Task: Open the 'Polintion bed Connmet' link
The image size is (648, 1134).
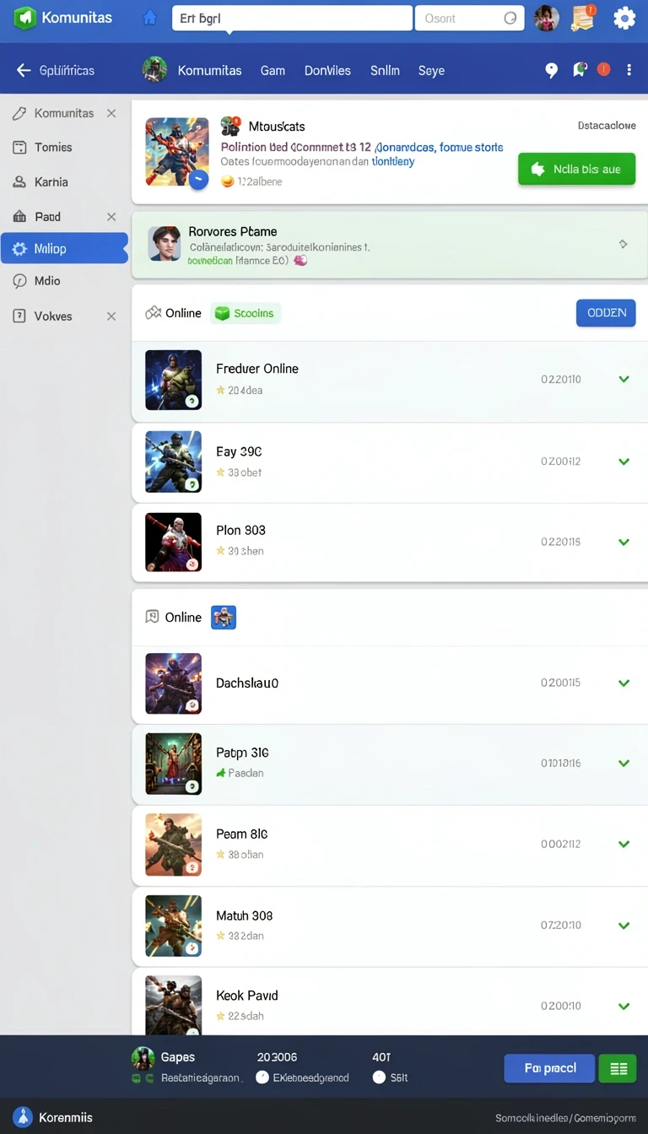Action: click(x=296, y=147)
